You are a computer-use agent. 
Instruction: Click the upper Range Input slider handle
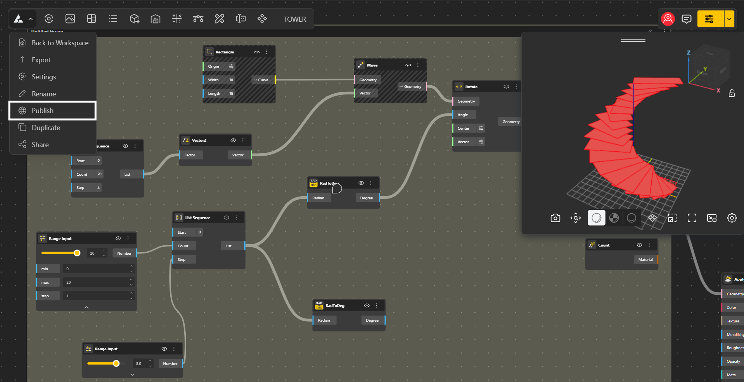pyautogui.click(x=77, y=253)
